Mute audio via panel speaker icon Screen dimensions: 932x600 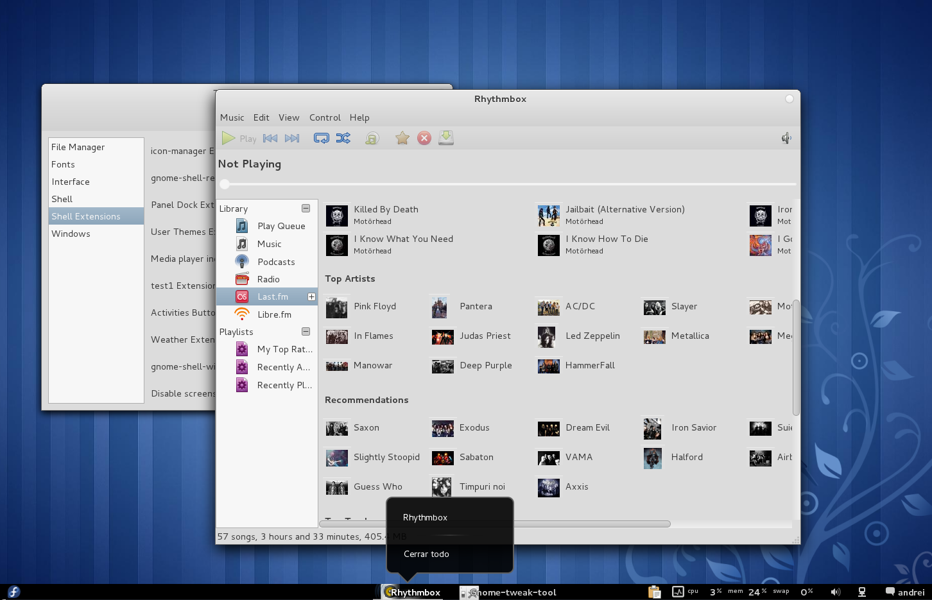835,591
